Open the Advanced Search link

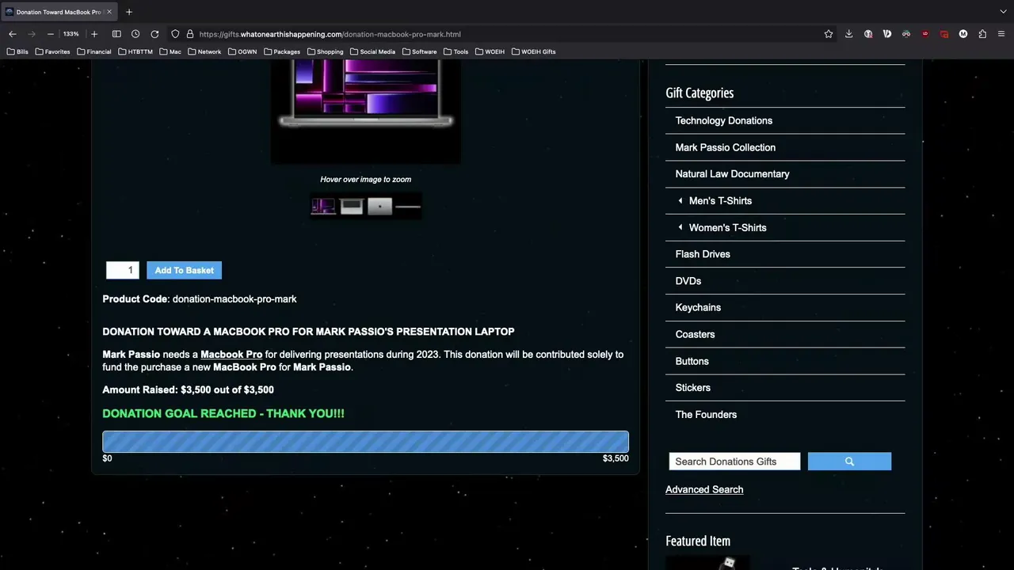704,490
